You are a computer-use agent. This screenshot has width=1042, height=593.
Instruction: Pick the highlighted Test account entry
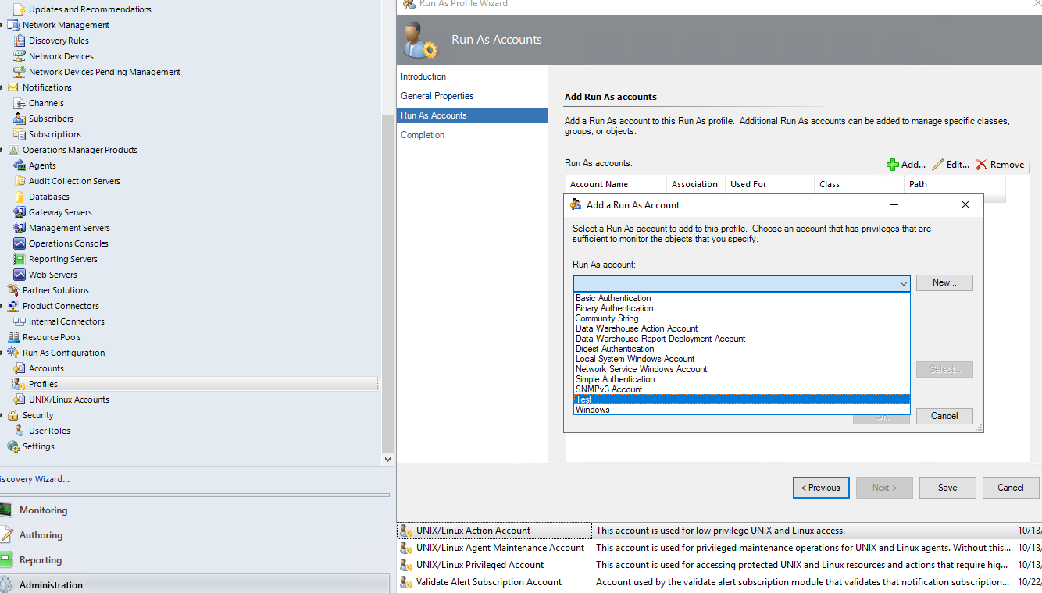click(741, 399)
